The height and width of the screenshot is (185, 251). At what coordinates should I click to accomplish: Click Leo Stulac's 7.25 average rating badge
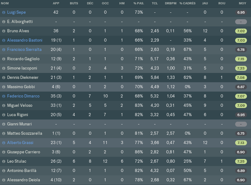(x=241, y=161)
